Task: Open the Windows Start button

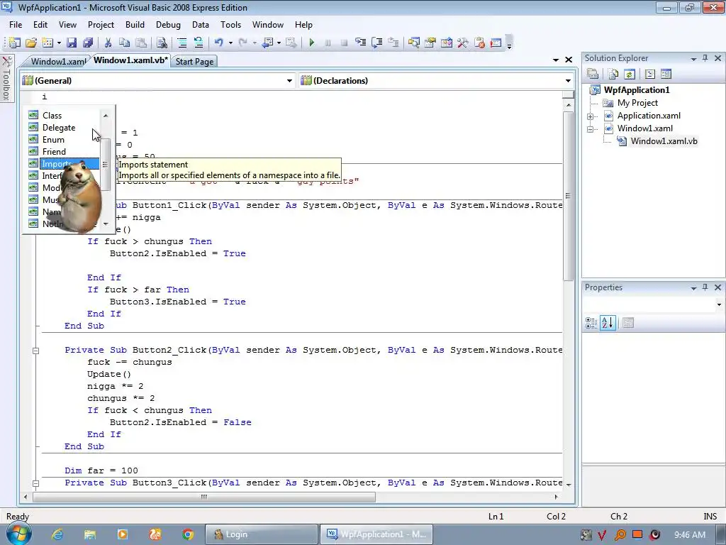Action: pyautogui.click(x=18, y=534)
